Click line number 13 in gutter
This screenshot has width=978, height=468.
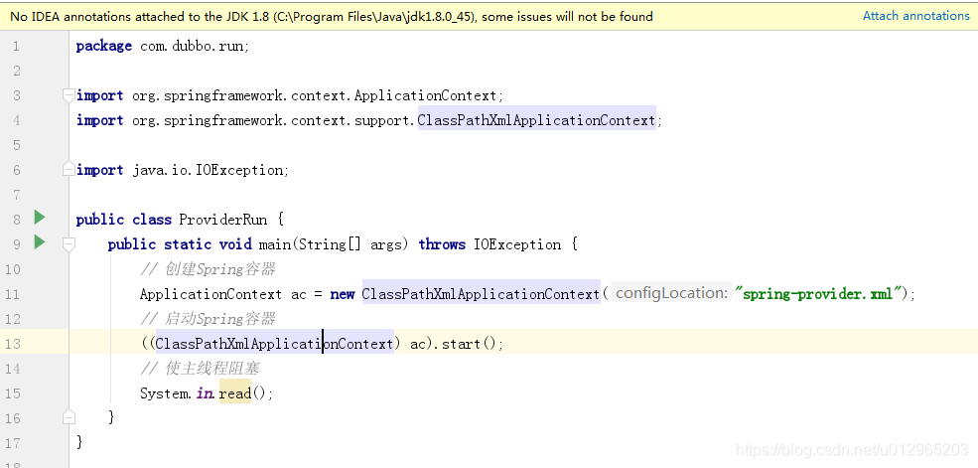point(13,344)
